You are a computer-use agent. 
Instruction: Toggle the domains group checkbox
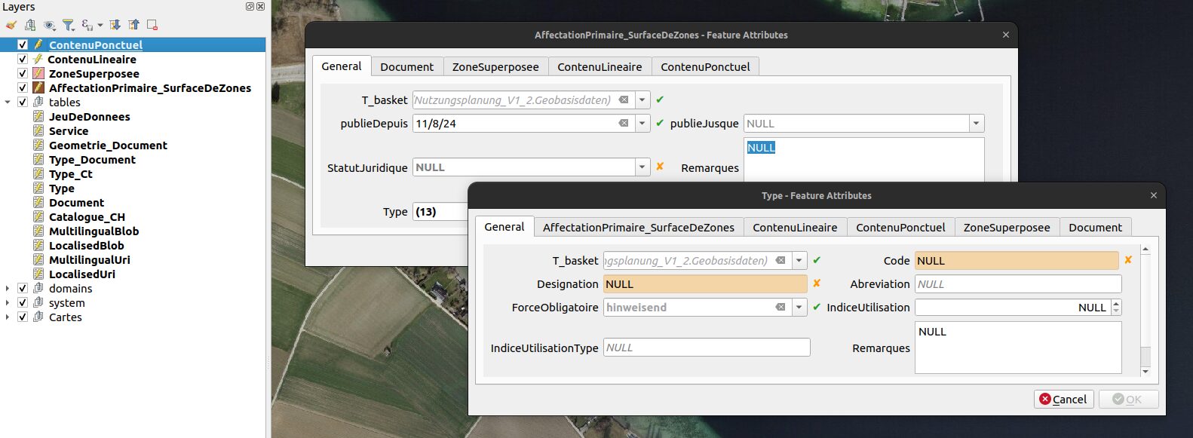point(23,289)
